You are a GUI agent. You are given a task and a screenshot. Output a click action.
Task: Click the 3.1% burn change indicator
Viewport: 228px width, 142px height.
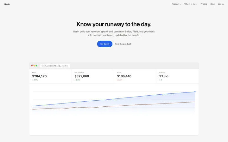click(119, 80)
